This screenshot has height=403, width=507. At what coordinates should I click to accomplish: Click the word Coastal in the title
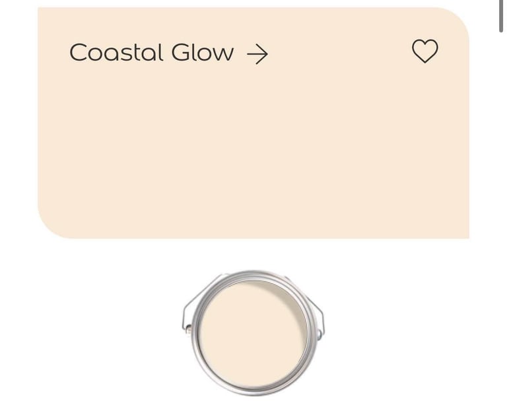[116, 52]
